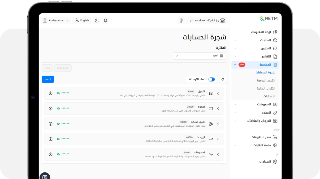Show hidden balance on حقوق الملكية row
Screen dimensions: 320x179
[x=58, y=124]
